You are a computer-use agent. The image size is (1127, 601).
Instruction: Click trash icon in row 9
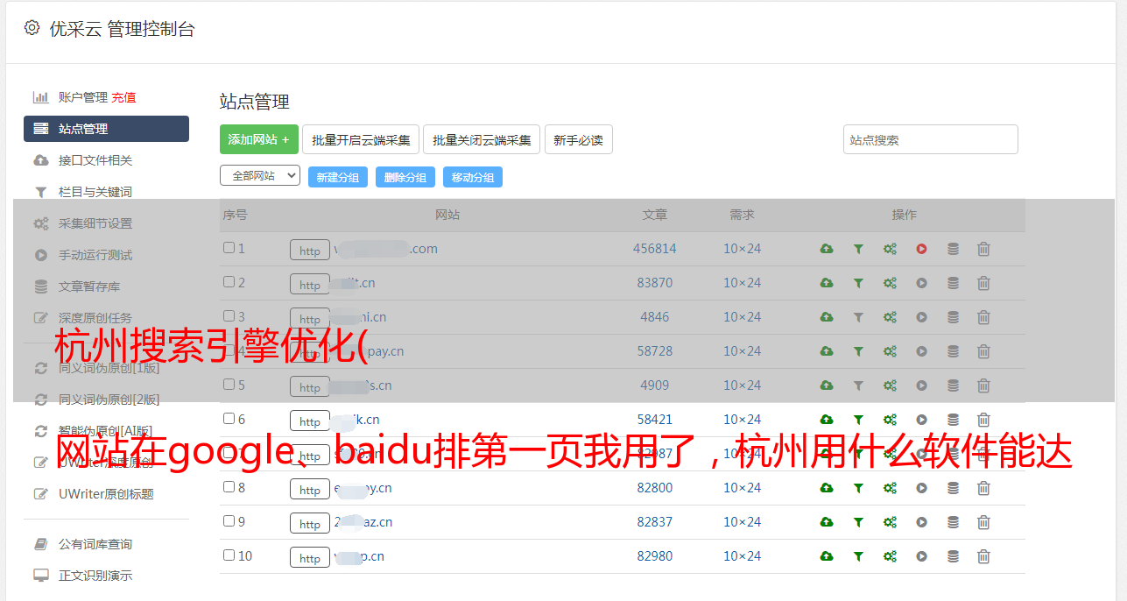point(983,522)
